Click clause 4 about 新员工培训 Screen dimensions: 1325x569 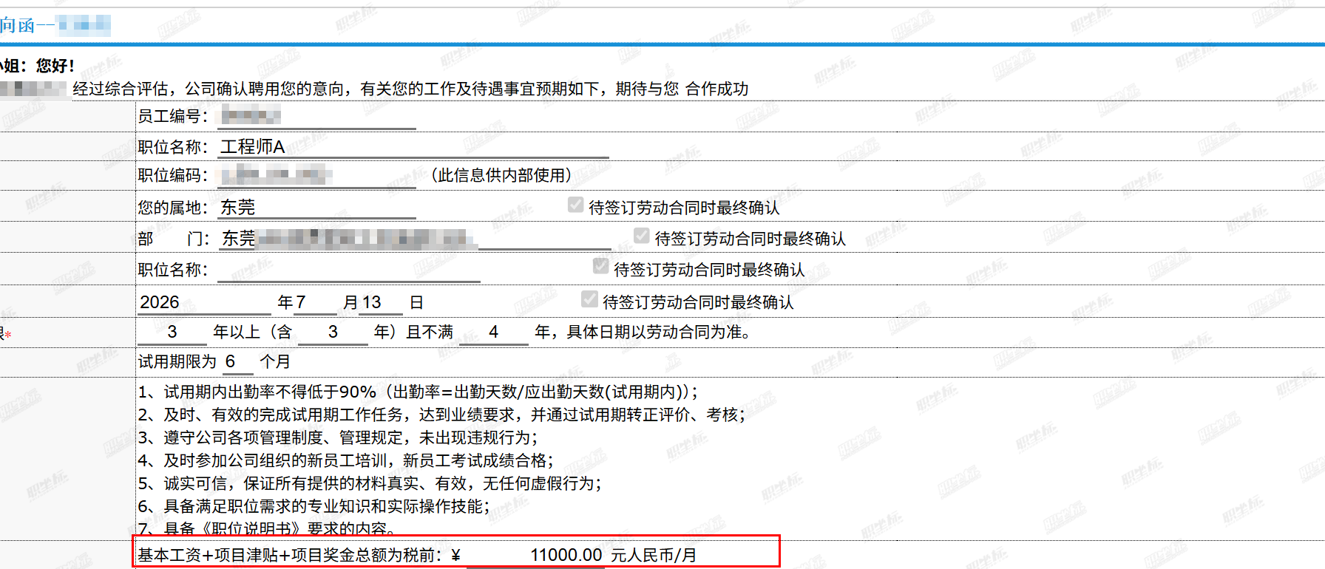[x=346, y=460]
